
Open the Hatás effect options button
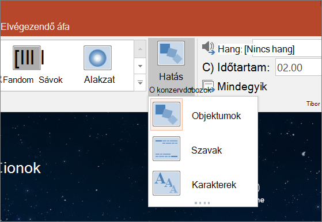(x=171, y=67)
